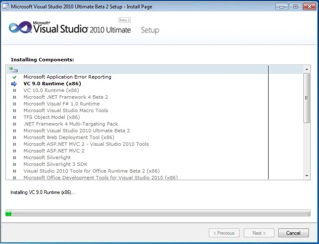Click the pending icon beside Silverlight 3 SDK
Image resolution: width=319 pixels, height=244 pixels.
(14, 164)
